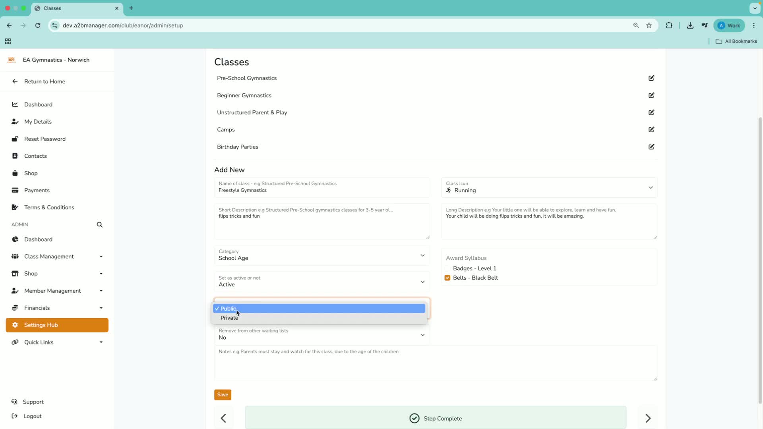
Task: Open the Category School Age dropdown
Action: click(322, 255)
